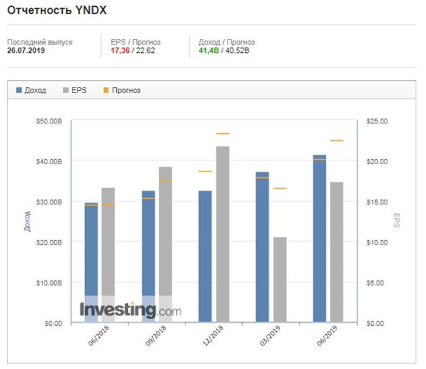Viewport: 426px width, 369px height.
Task: Click the Доход legend label
Action: tap(35, 91)
